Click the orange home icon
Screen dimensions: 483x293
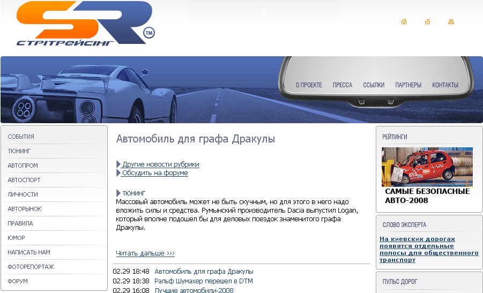[404, 22]
